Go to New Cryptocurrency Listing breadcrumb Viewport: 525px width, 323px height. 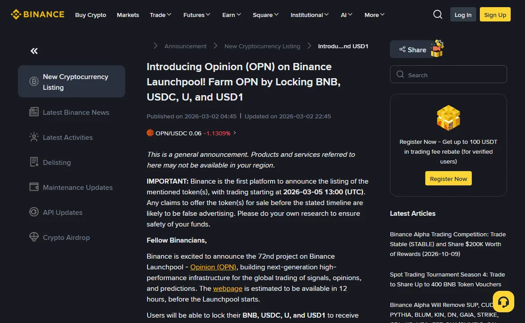coord(262,46)
